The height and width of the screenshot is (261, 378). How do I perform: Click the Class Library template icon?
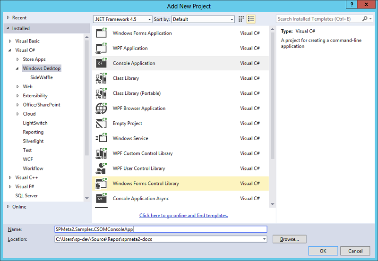coord(101,78)
